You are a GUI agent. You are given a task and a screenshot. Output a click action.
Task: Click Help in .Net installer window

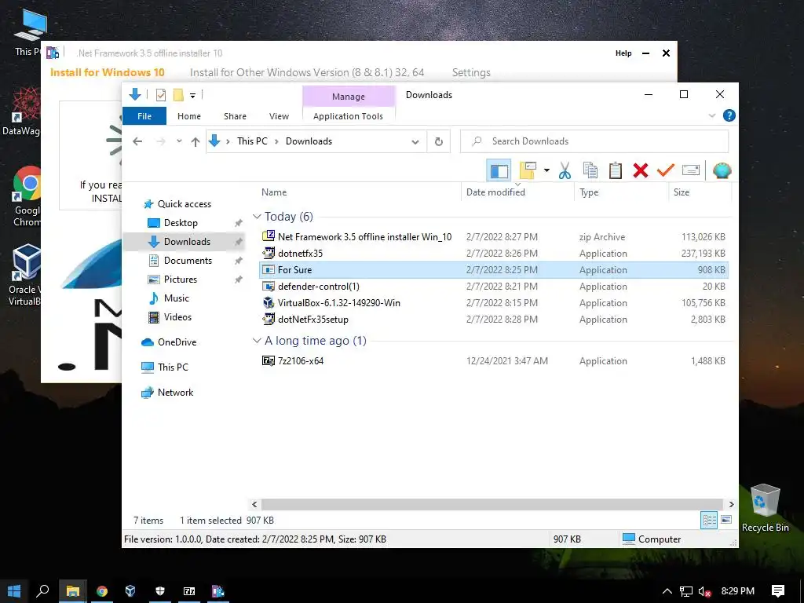[x=623, y=53]
